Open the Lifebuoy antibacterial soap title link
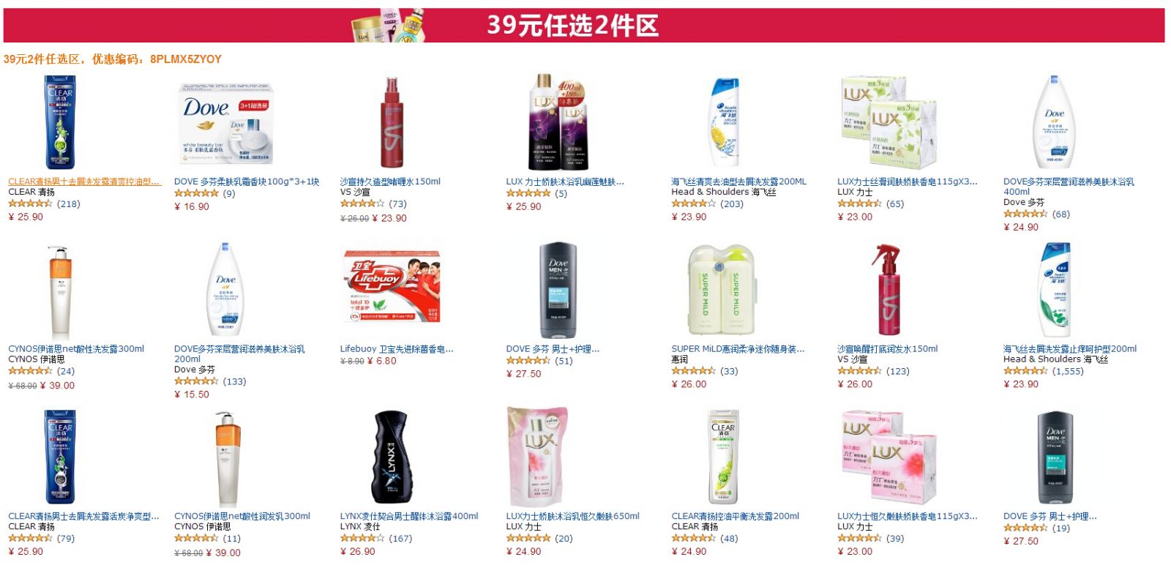Image resolution: width=1171 pixels, height=565 pixels. click(397, 349)
